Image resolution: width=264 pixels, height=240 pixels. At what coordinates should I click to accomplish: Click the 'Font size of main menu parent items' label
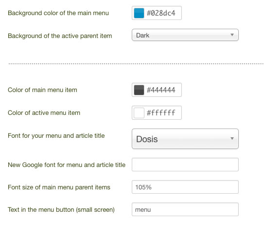59,187
